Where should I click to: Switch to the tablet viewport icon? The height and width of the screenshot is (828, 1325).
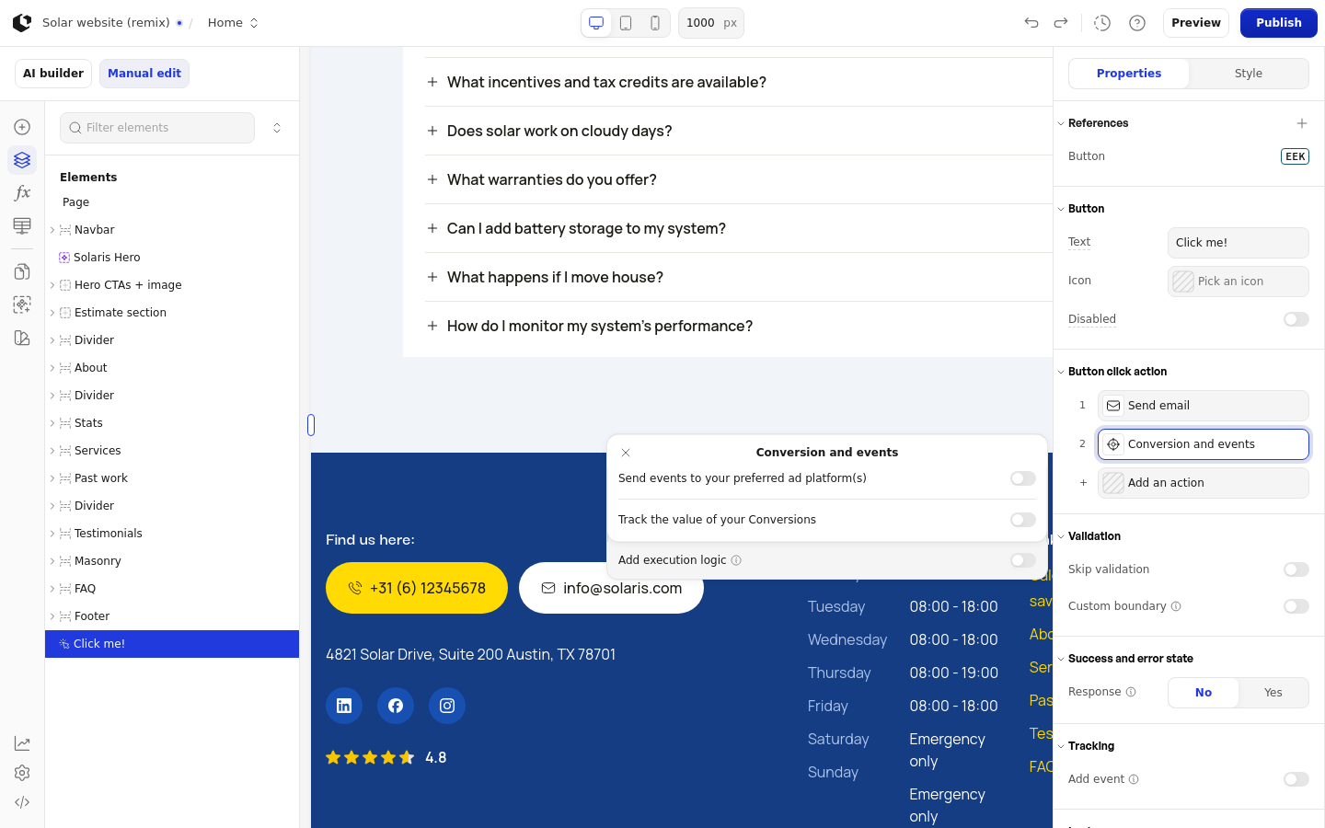pyautogui.click(x=626, y=23)
